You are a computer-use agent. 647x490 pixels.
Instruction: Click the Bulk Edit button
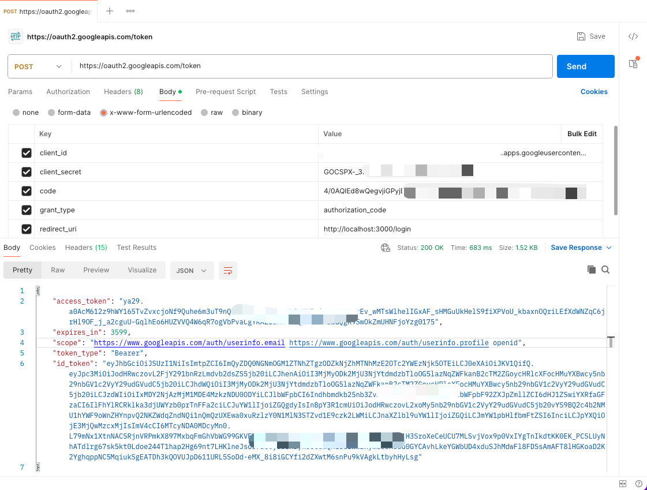pos(582,134)
